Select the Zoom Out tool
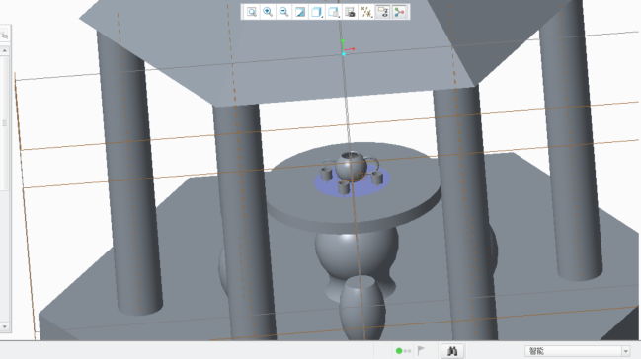Viewport: 641px width, 359px height. (x=284, y=12)
